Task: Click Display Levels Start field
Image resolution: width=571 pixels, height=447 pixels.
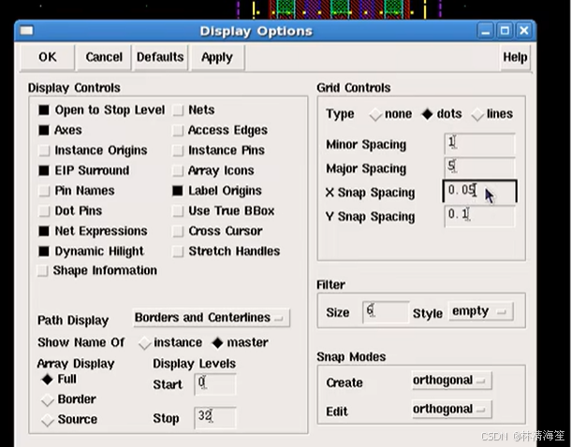Action: (215, 383)
